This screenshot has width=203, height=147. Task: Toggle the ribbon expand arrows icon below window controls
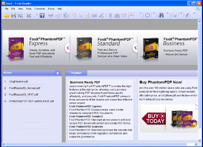[198, 9]
